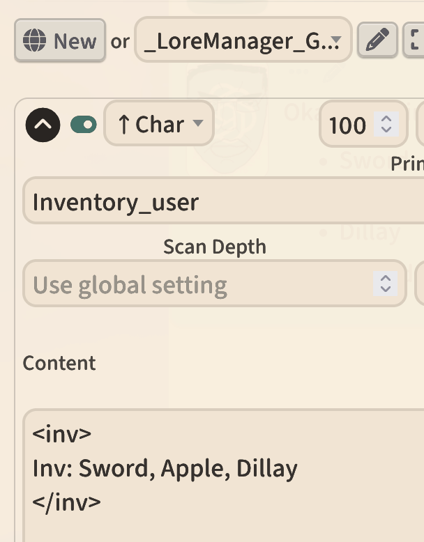Click the New text label on button
This screenshot has width=424, height=542.
pyautogui.click(x=75, y=41)
